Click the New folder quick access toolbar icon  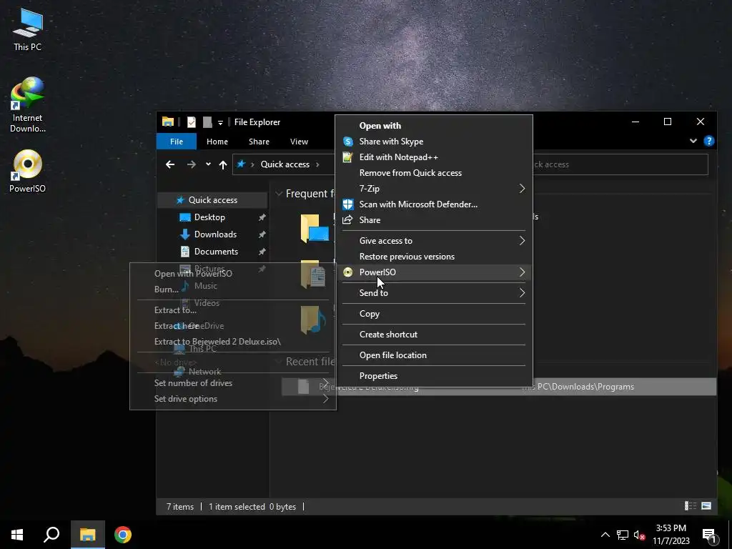208,122
